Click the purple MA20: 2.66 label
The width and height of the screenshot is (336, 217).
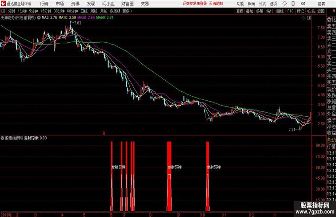point(86,18)
